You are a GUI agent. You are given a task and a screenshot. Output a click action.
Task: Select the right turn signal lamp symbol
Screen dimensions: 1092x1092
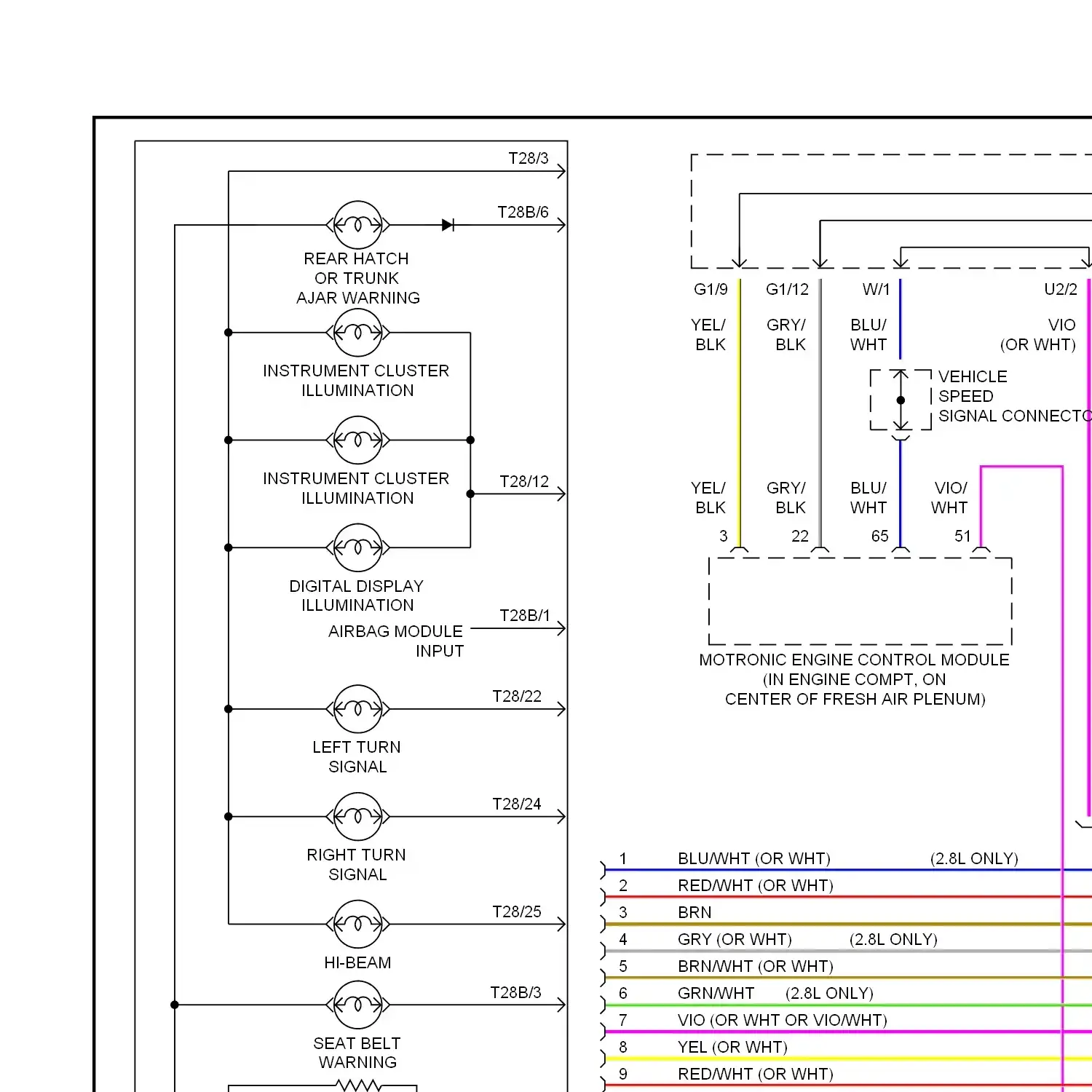pos(357,817)
